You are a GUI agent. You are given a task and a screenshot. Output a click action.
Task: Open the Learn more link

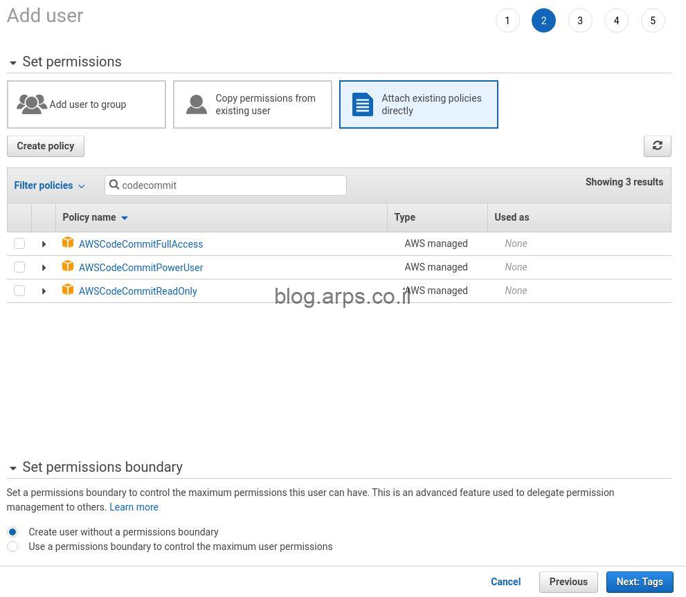click(x=134, y=507)
